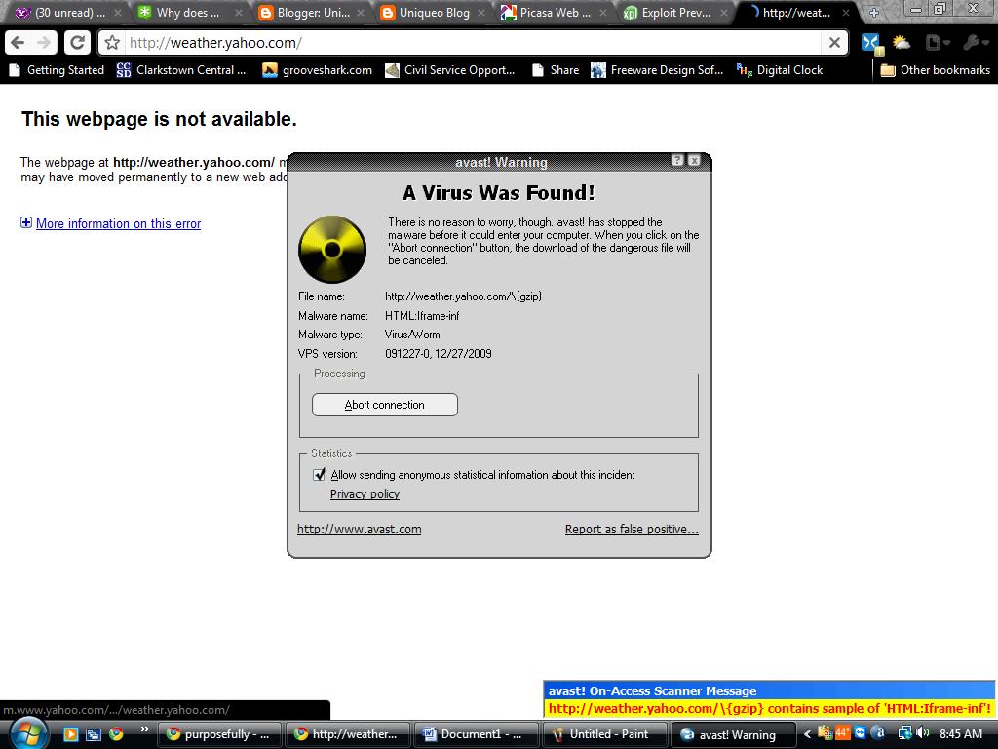998x749 pixels.
Task: Switch to the Exploit Prev... tab
Action: click(673, 12)
